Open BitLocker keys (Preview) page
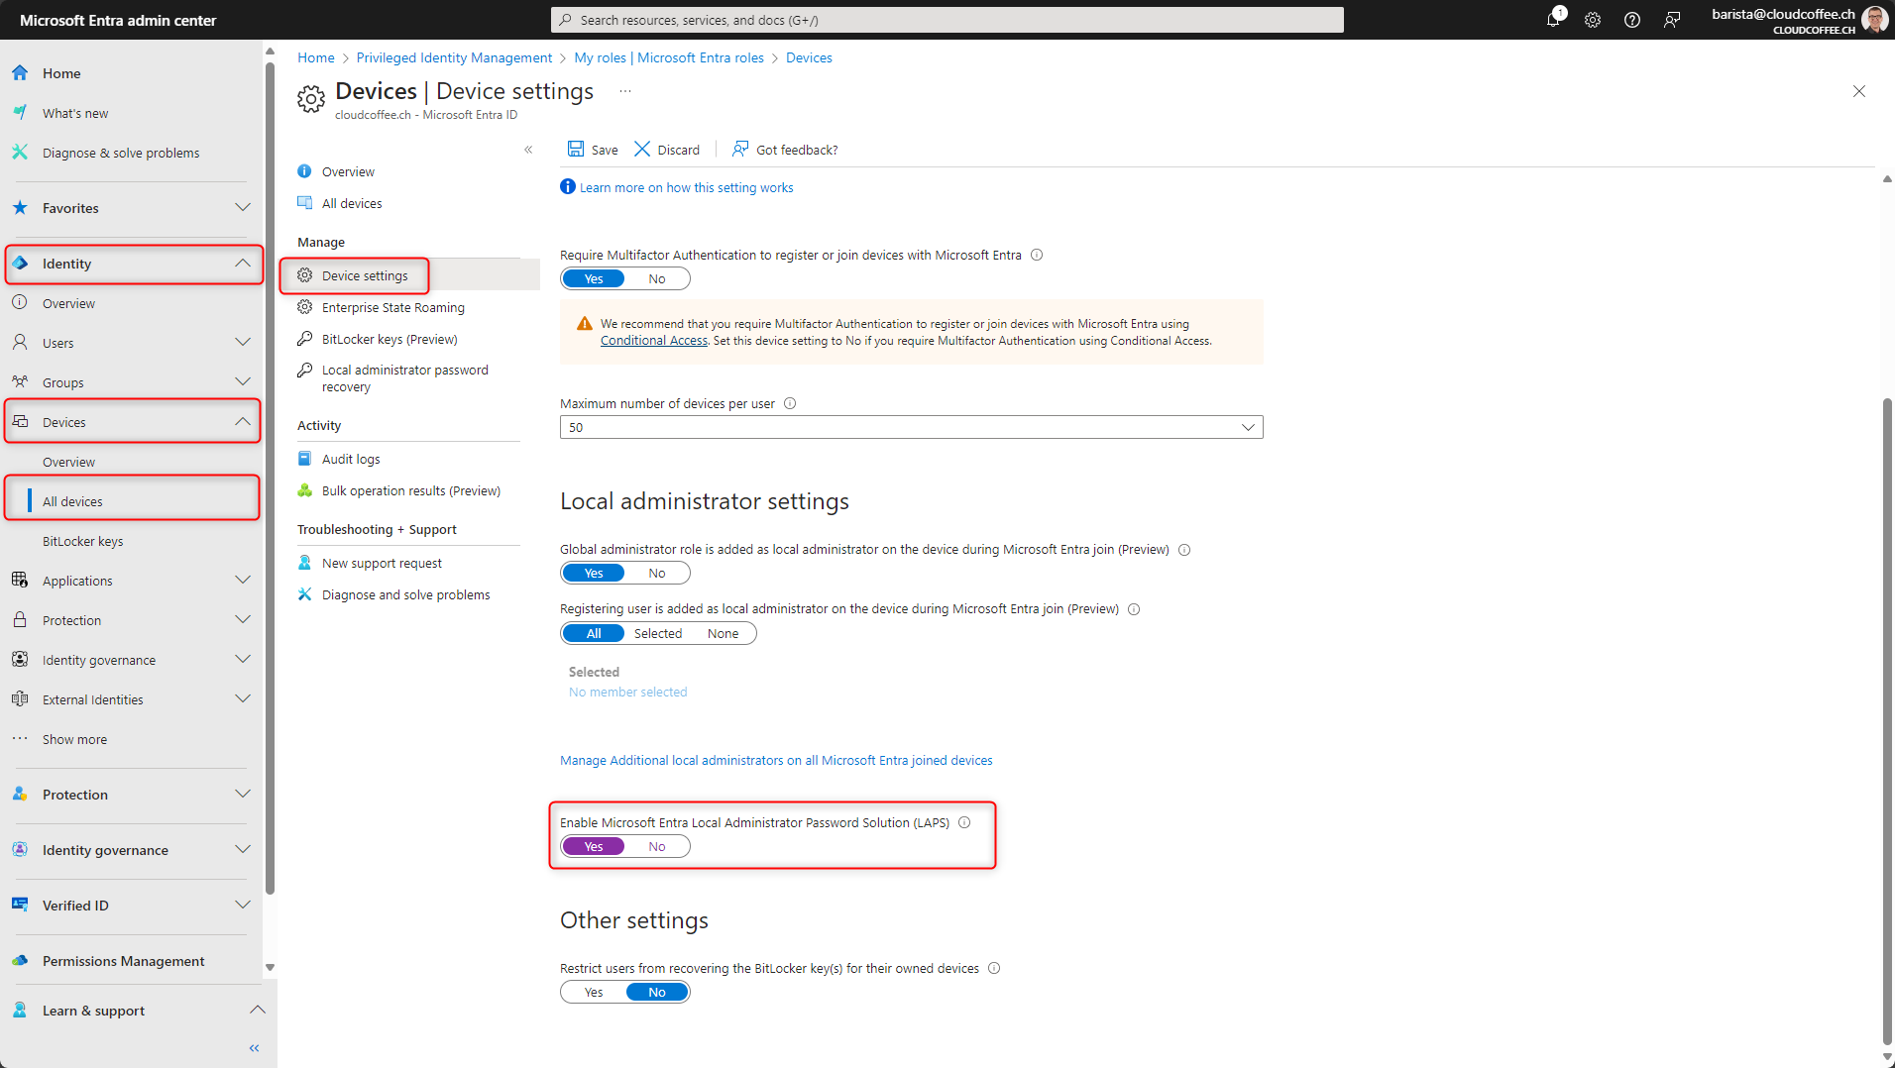 pyautogui.click(x=389, y=339)
